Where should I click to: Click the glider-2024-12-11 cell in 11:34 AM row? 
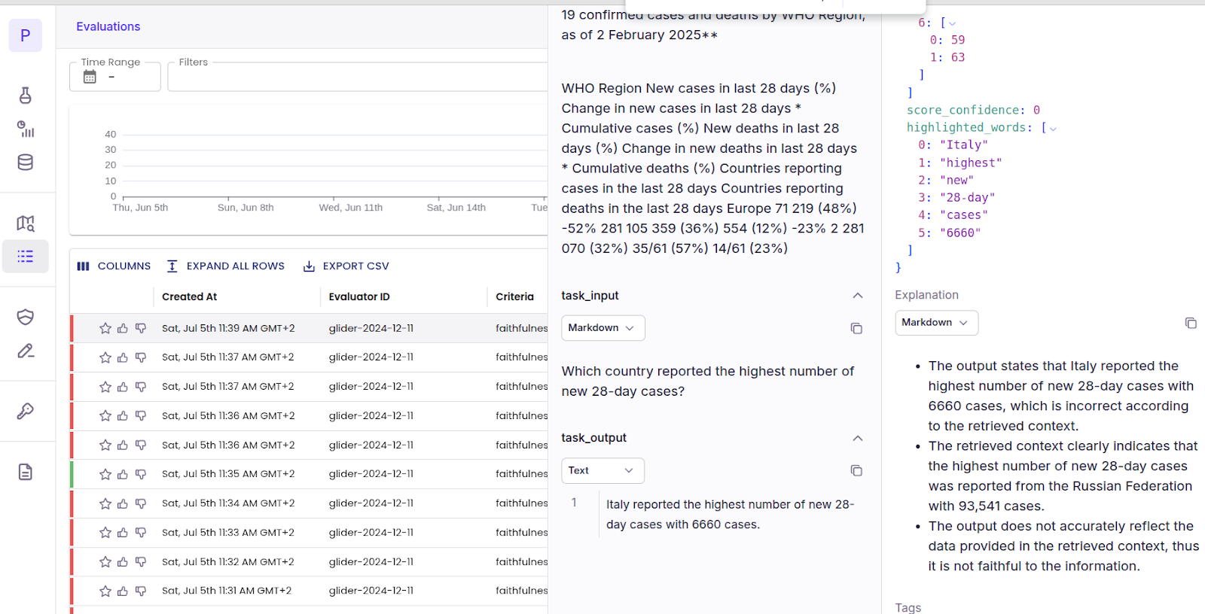click(x=371, y=503)
